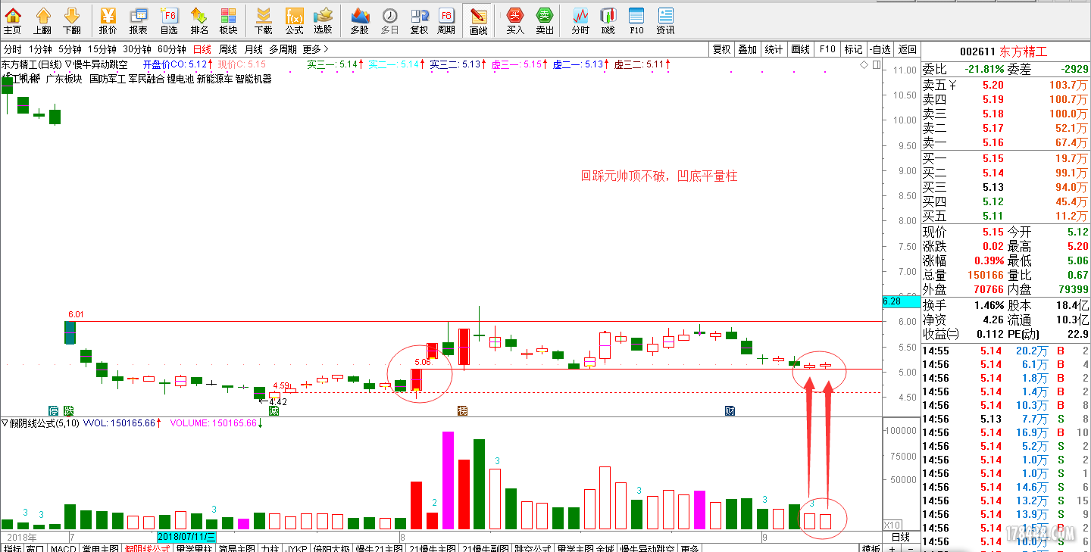Switch to the 简易主图 bottom tab
Viewport: 1091px width, 552px height.
(236, 547)
